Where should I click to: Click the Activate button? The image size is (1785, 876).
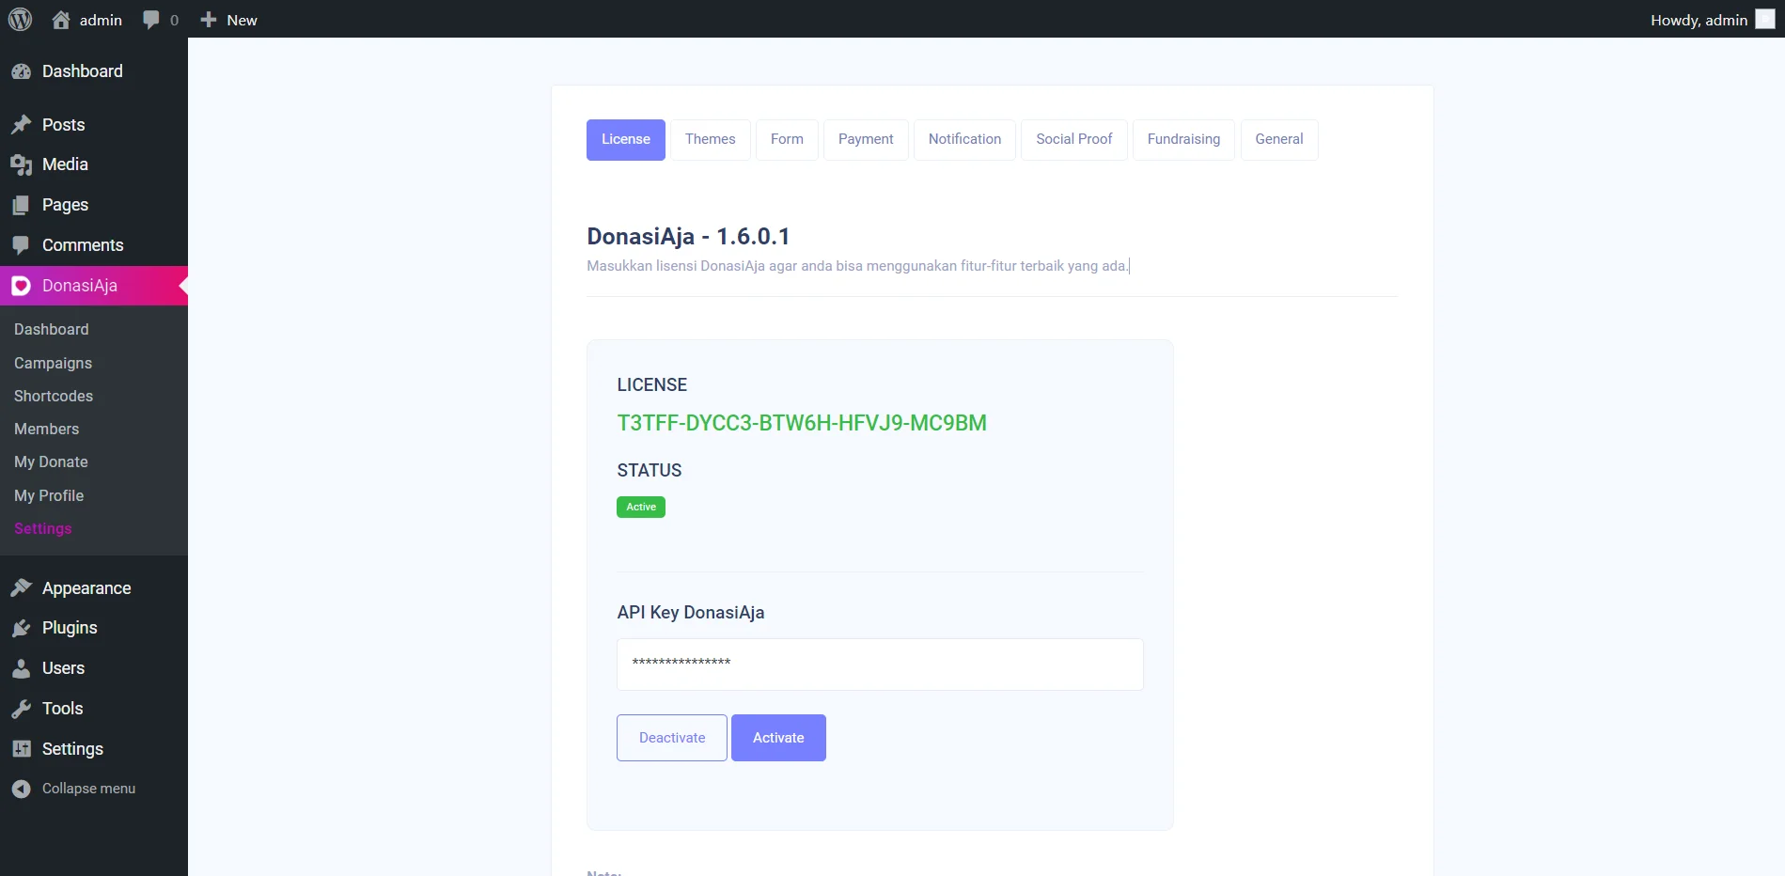pos(778,738)
